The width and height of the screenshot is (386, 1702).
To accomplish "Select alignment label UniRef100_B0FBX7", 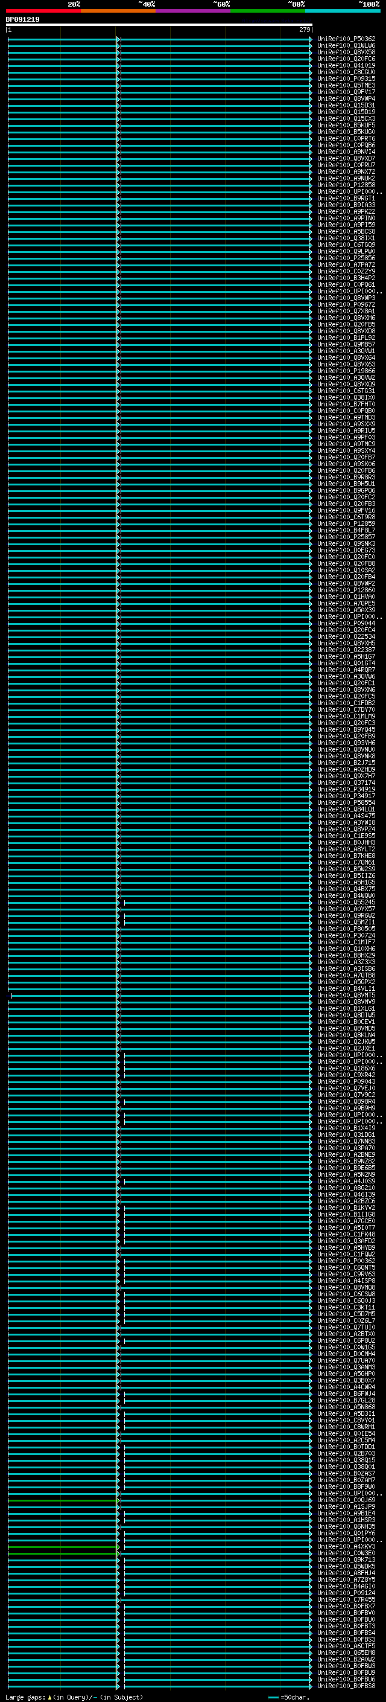I will tap(346, 1605).
